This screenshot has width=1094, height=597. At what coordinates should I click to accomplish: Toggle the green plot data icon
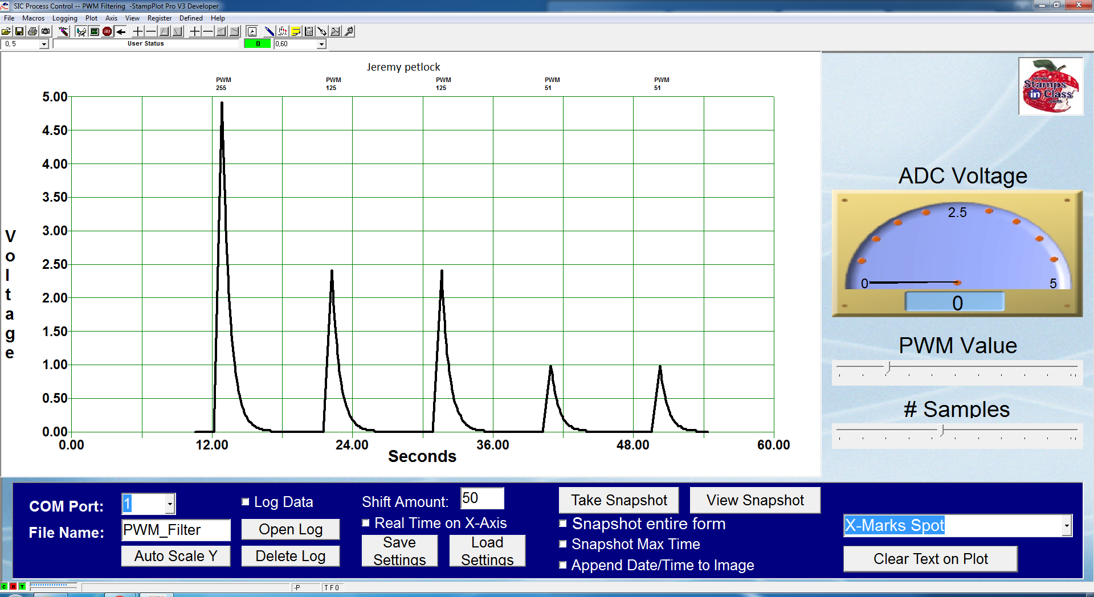click(95, 31)
